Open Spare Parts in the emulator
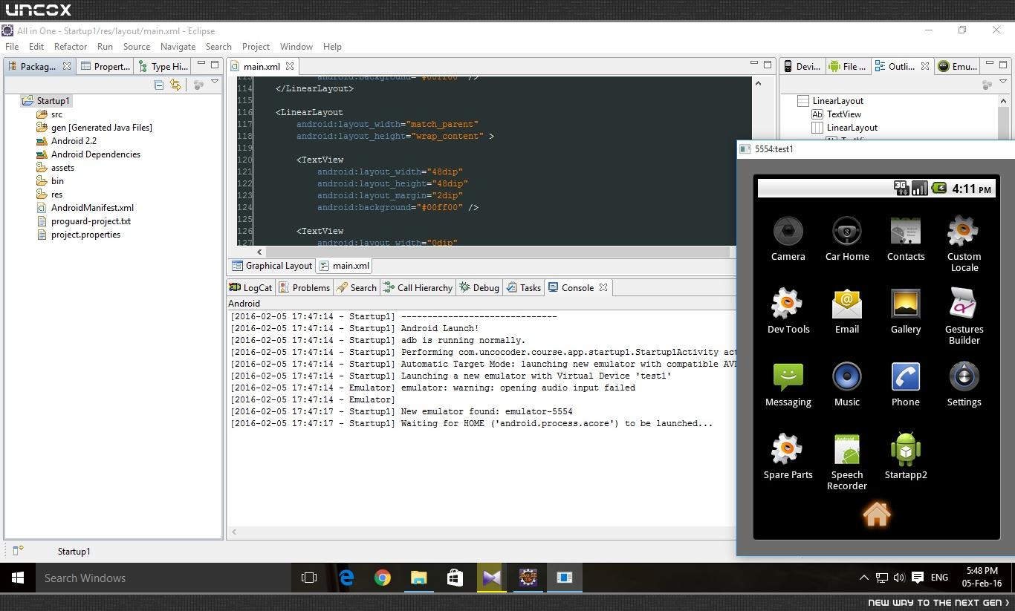Viewport: 1015px width, 611px height. [788, 457]
